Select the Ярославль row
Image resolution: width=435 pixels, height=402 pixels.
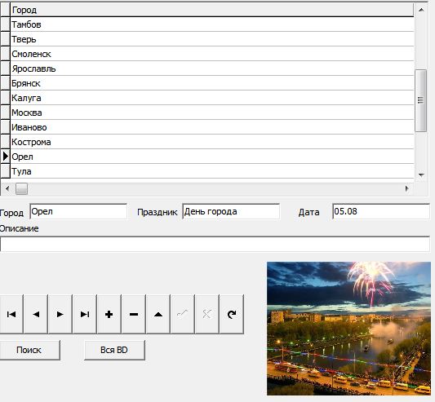point(212,68)
